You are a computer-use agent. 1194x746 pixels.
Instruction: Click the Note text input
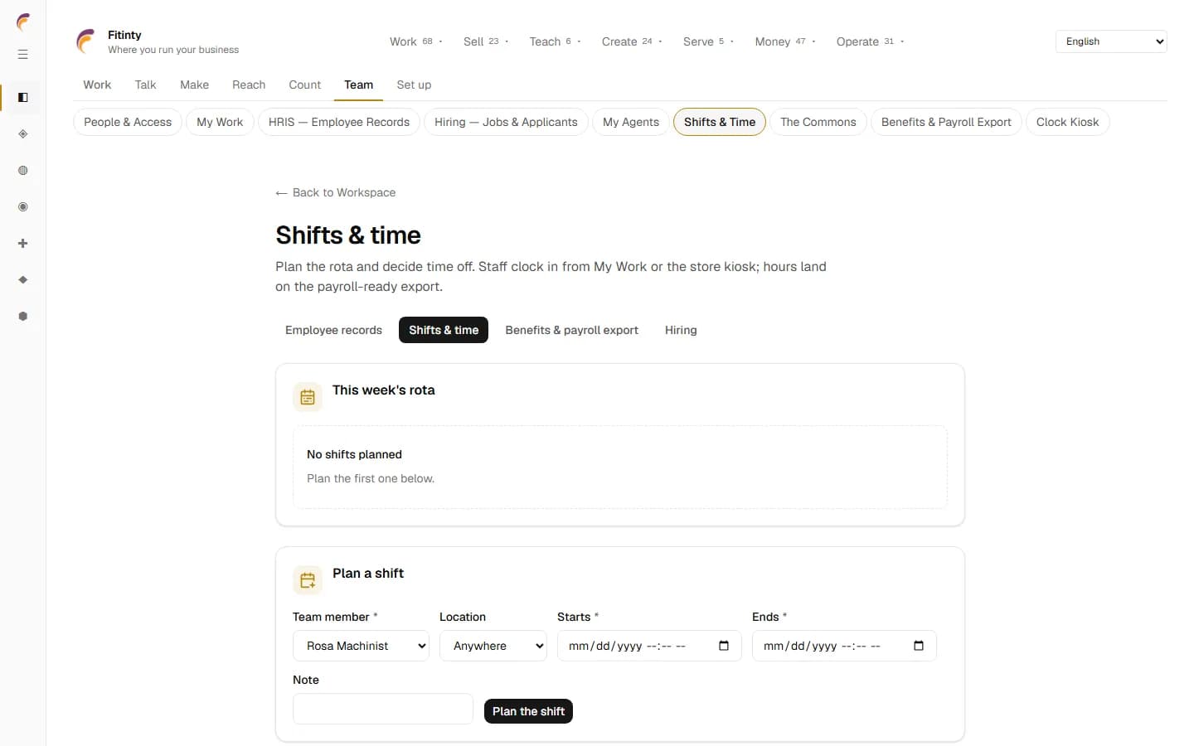coord(383,709)
